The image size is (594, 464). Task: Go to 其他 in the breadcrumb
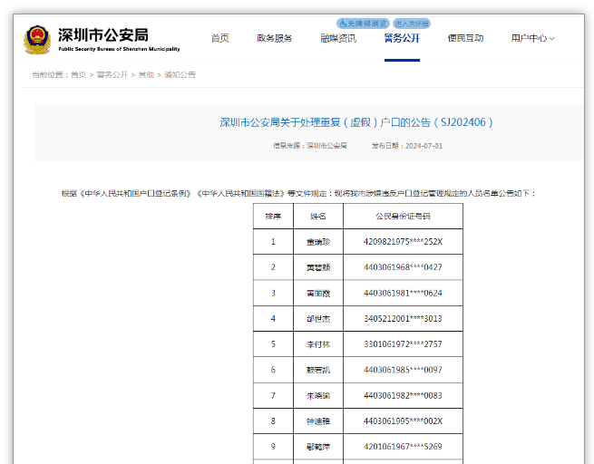coord(146,75)
